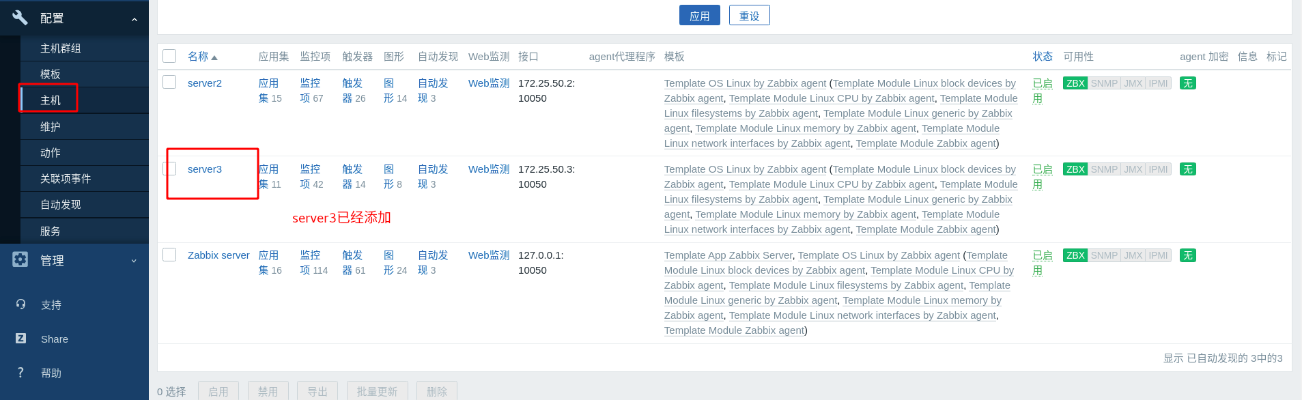Open Web监测 for server3
This screenshot has width=1302, height=400.
[x=489, y=169]
